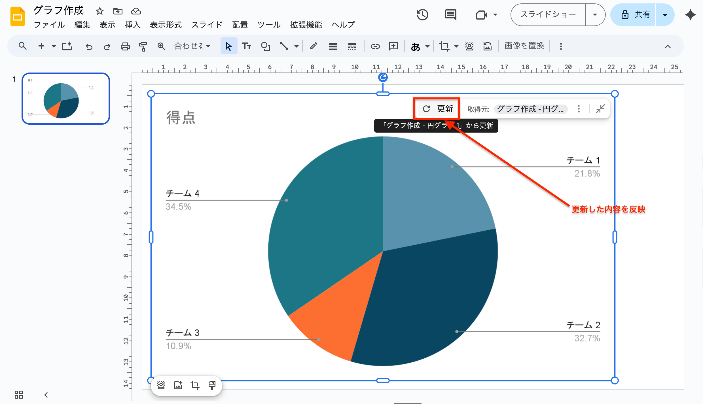Click the 更新 button to refresh the chart
The width and height of the screenshot is (703, 404).
[437, 109]
